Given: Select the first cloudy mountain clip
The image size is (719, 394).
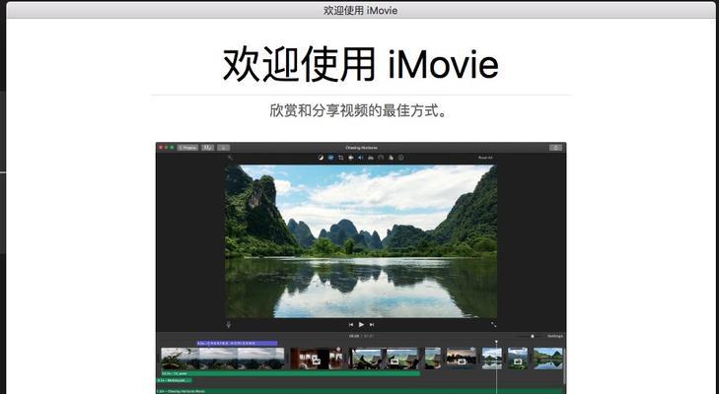Looking at the screenshot, I should pyautogui.click(x=223, y=359).
